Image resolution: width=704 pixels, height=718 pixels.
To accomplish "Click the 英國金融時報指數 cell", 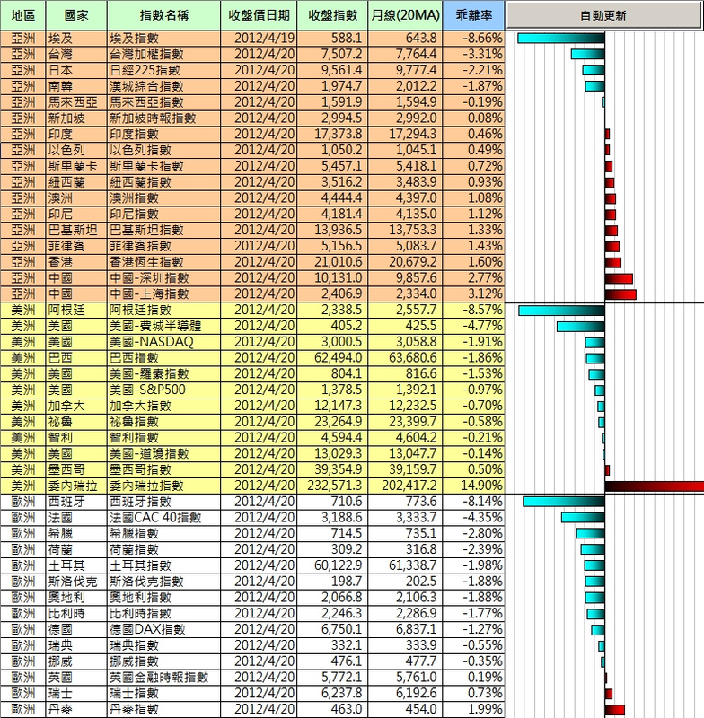I will (163, 677).
